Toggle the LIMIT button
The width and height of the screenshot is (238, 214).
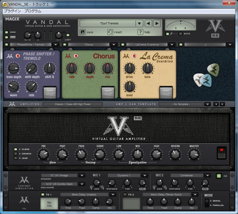(68, 35)
